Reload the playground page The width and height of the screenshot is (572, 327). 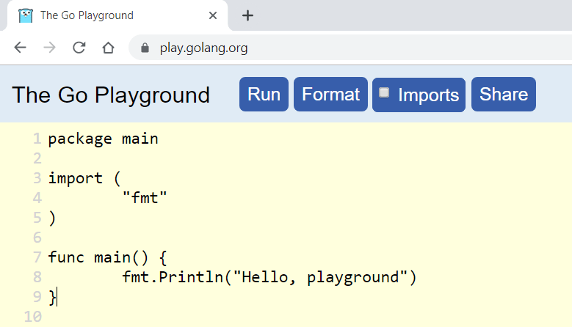pyautogui.click(x=79, y=48)
